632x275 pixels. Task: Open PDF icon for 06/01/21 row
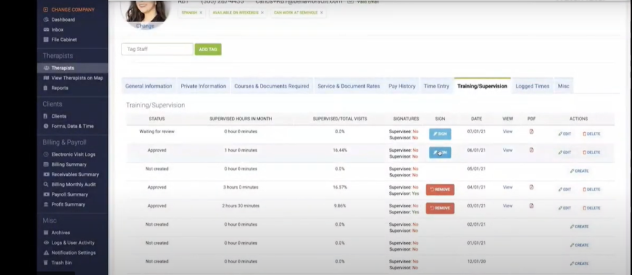[x=531, y=150]
